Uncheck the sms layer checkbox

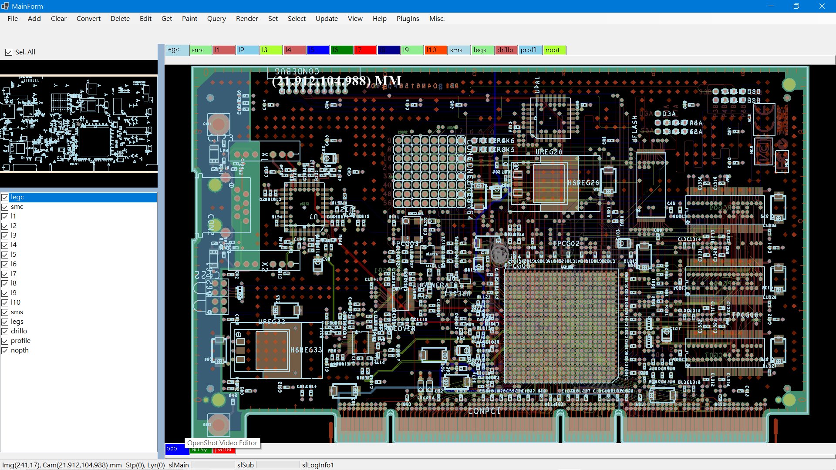[x=5, y=312]
